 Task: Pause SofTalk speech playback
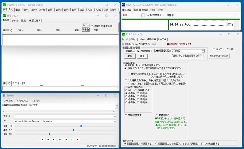(48, 139)
